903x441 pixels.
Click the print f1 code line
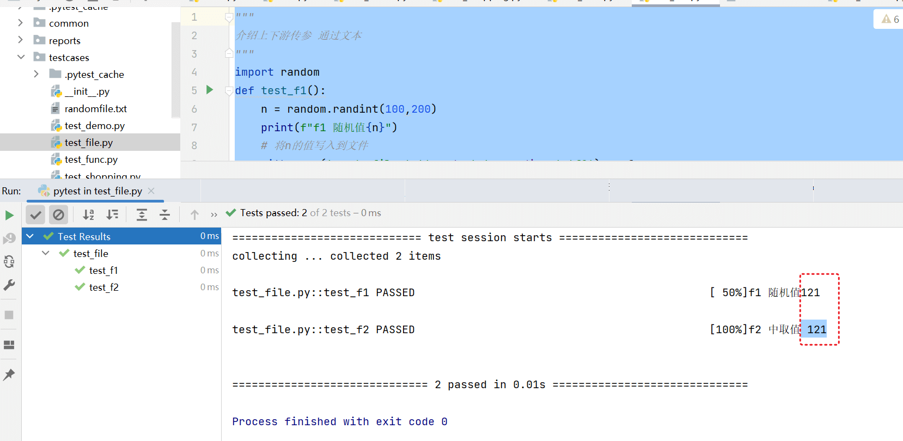click(x=329, y=127)
